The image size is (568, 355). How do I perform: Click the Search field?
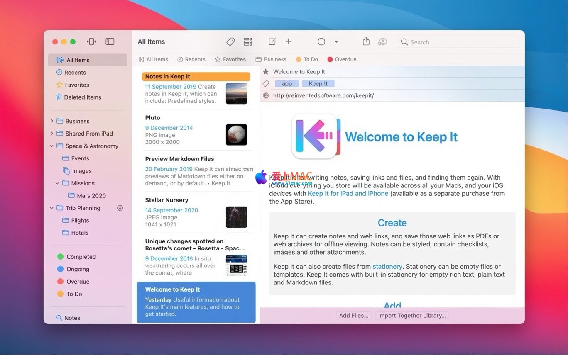click(x=459, y=42)
